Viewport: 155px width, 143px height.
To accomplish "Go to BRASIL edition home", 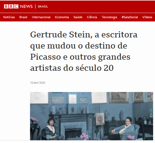I will point(43,7).
